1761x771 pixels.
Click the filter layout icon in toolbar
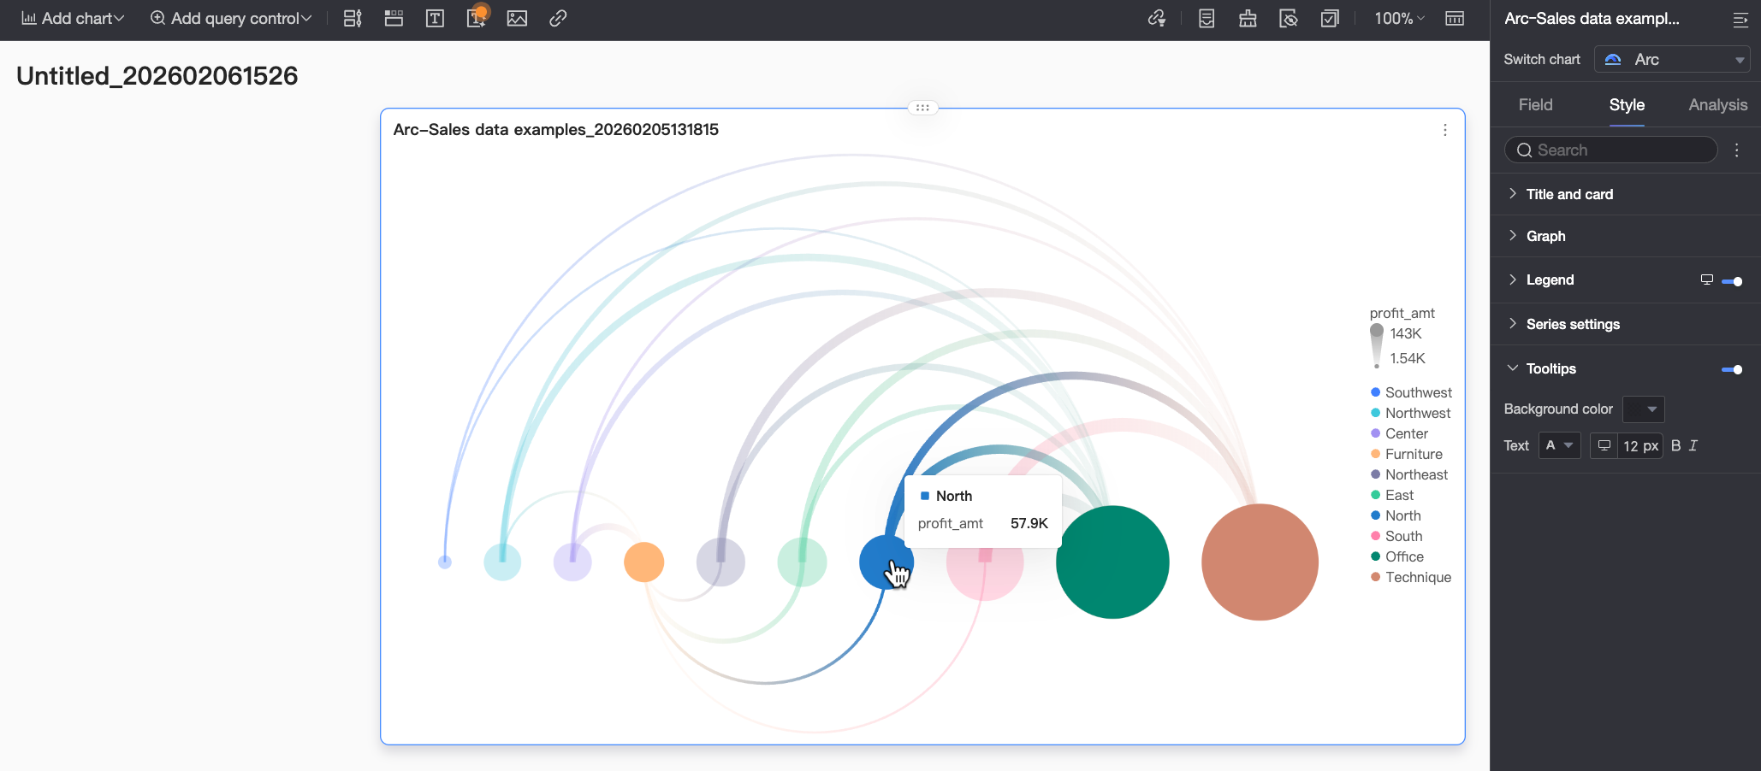353,18
